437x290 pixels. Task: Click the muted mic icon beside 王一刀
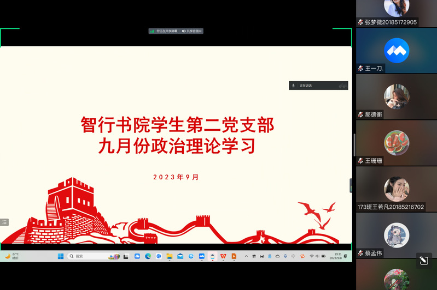point(361,69)
